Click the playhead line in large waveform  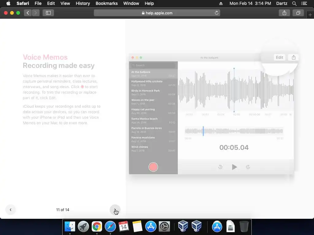pyautogui.click(x=234, y=90)
